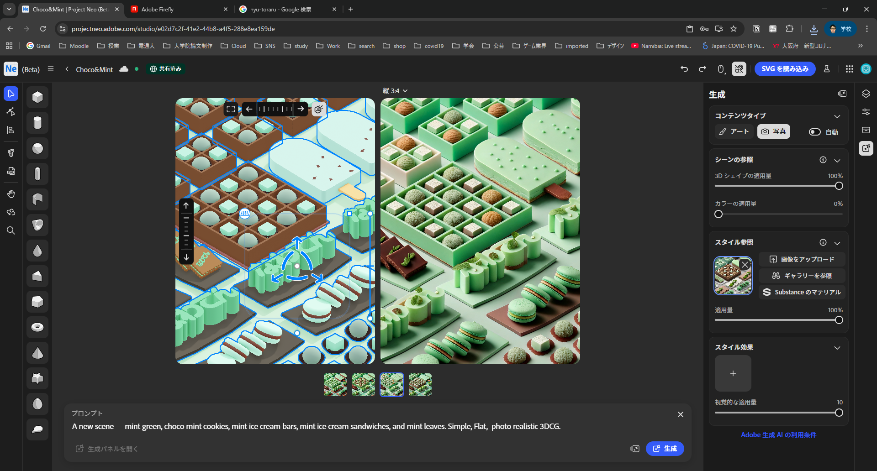
Task: Select the アート content type
Action: click(734, 131)
